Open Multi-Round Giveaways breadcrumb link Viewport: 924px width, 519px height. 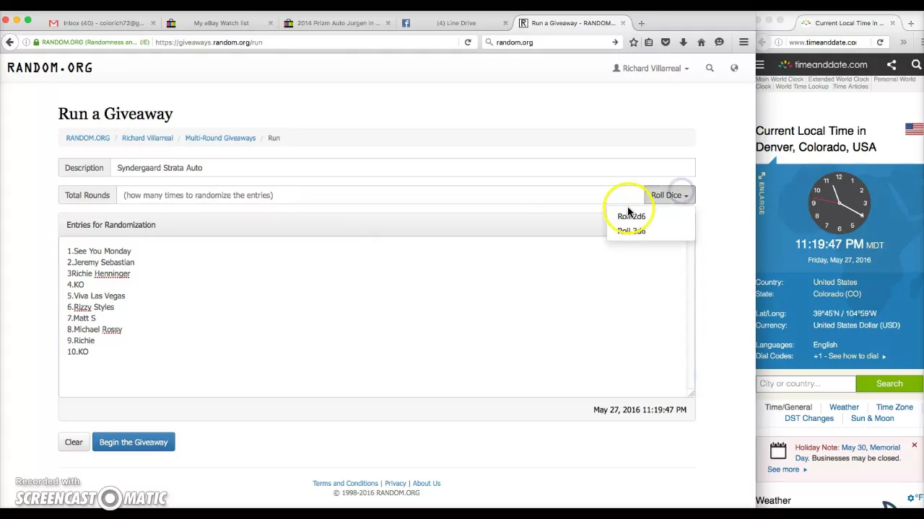coord(220,138)
